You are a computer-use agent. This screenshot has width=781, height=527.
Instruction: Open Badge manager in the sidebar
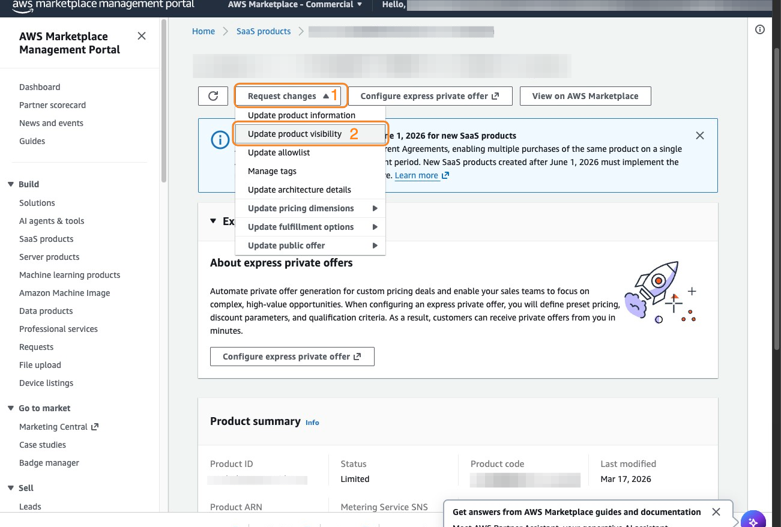click(49, 463)
